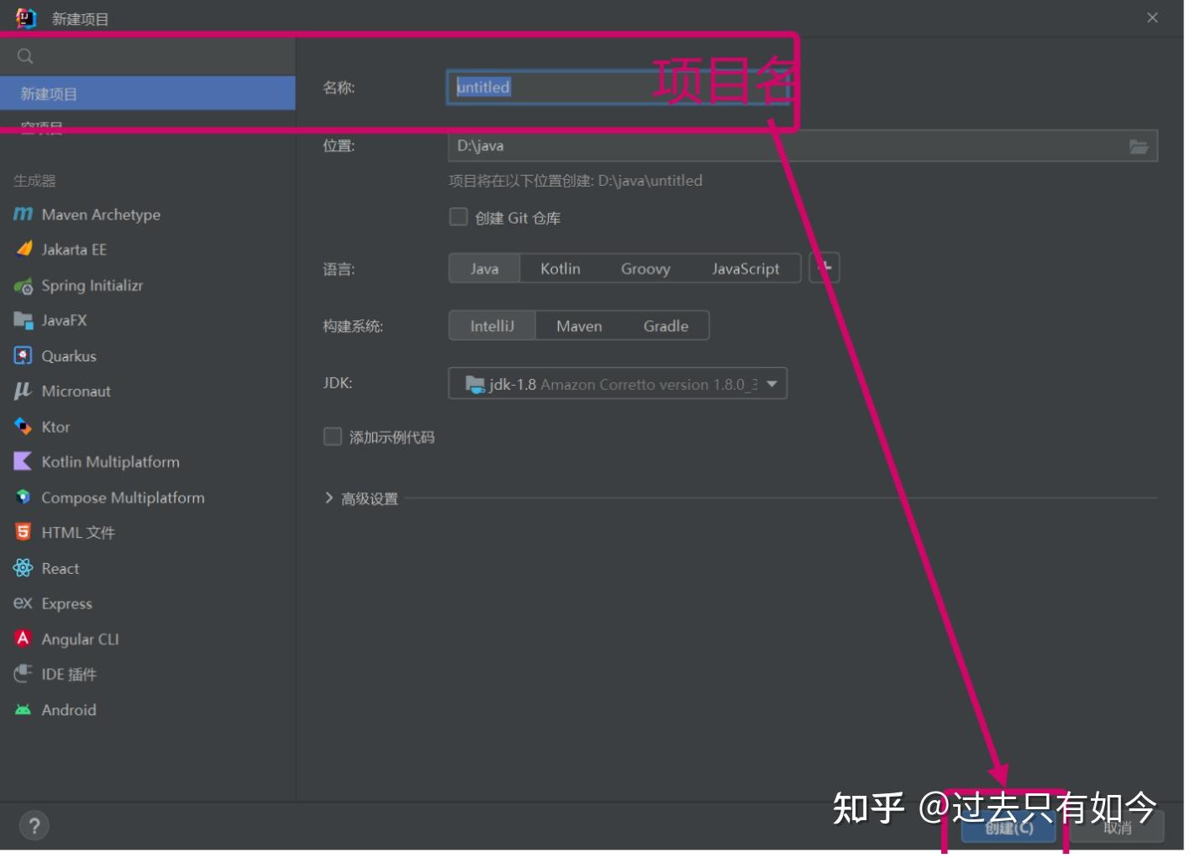Choose HTML file generator icon
This screenshot has width=1190, height=858.
click(24, 532)
